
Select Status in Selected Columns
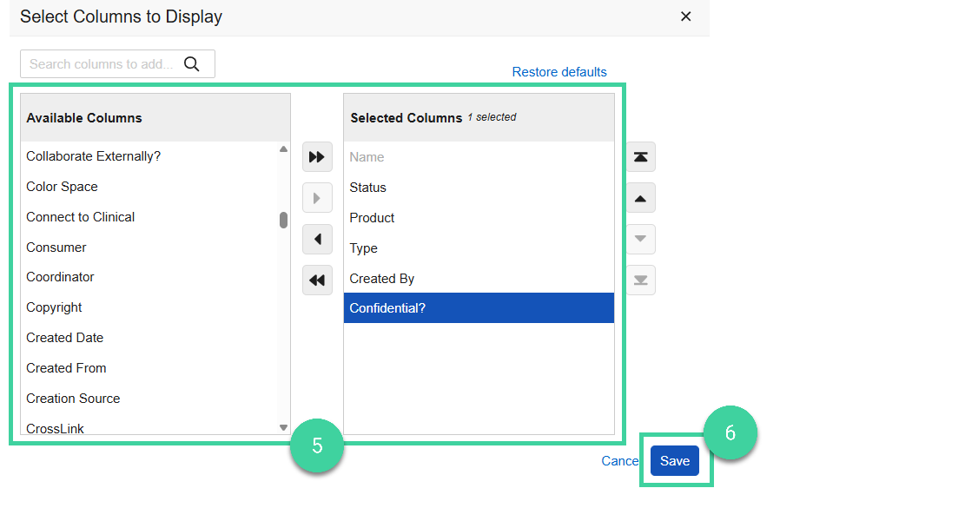tap(479, 188)
